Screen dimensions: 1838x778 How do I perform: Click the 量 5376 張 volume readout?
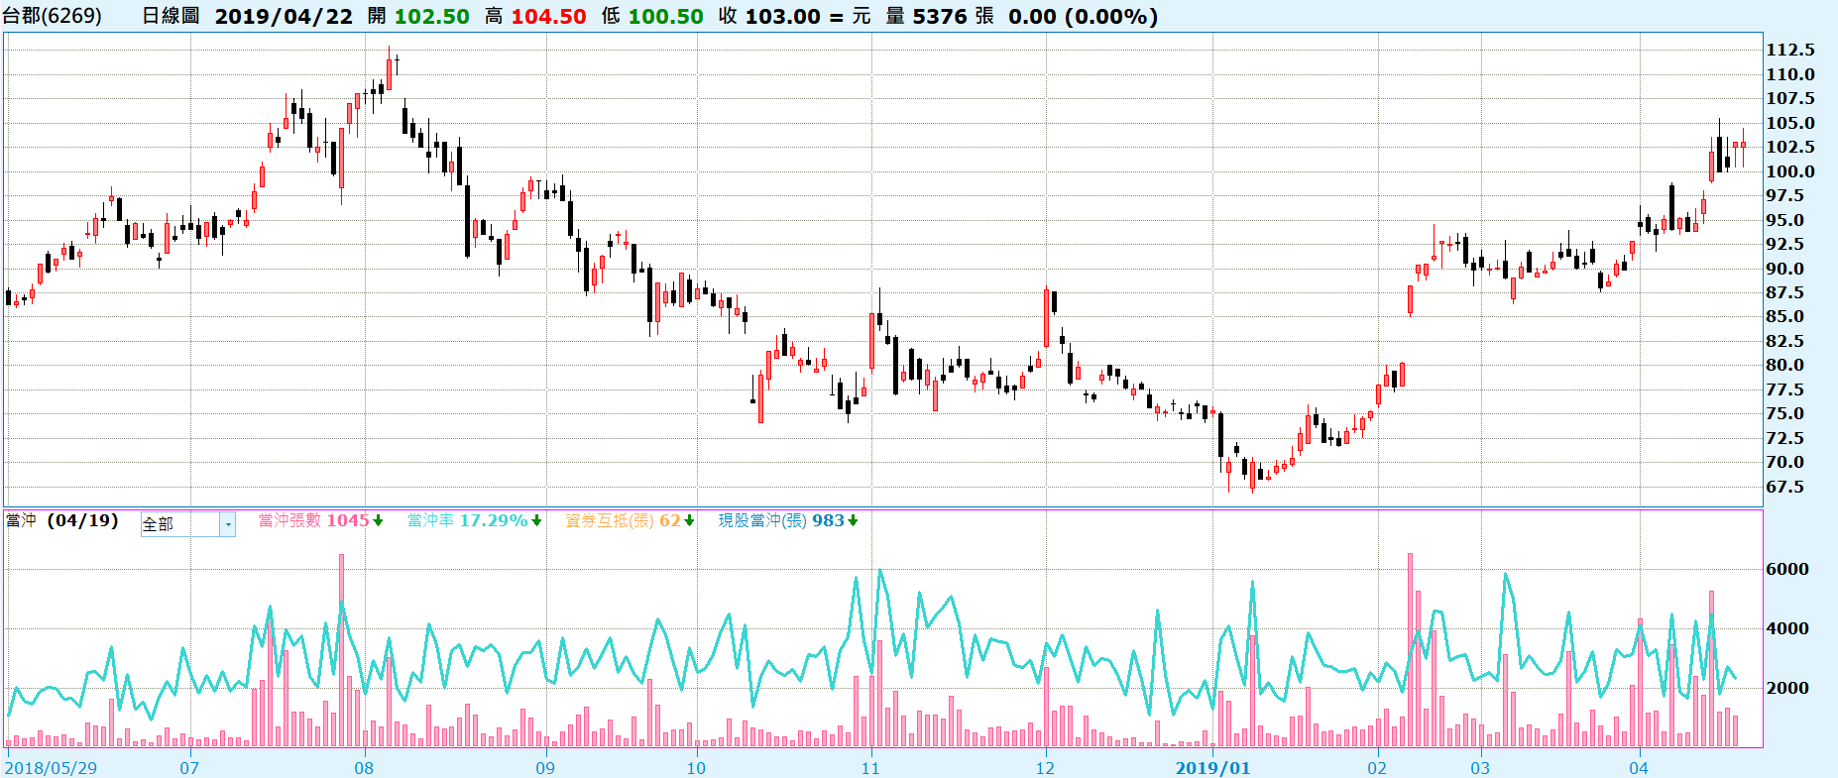940,17
